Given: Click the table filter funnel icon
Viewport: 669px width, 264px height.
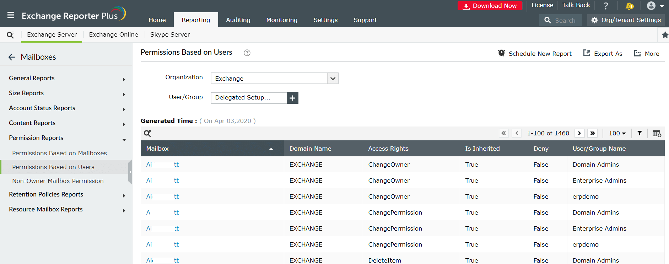Looking at the screenshot, I should [x=640, y=133].
